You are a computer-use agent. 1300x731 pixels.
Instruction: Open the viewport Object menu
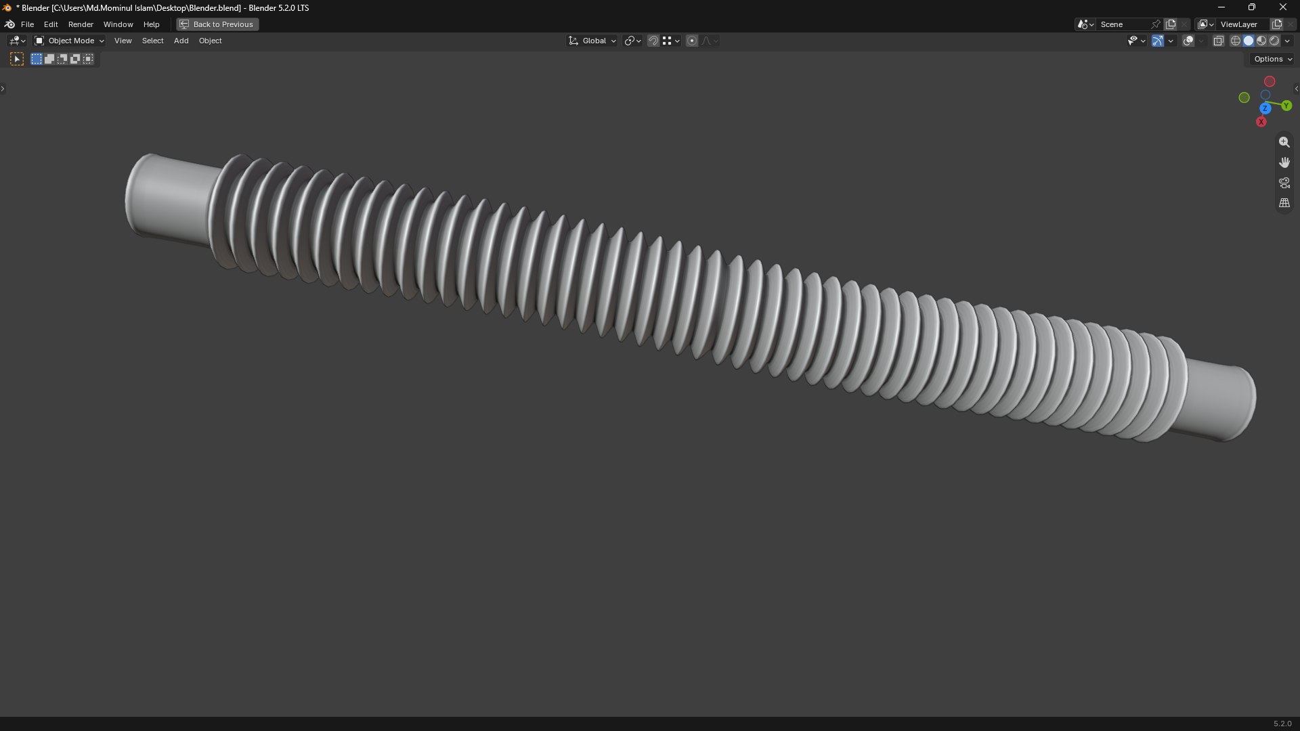click(210, 41)
